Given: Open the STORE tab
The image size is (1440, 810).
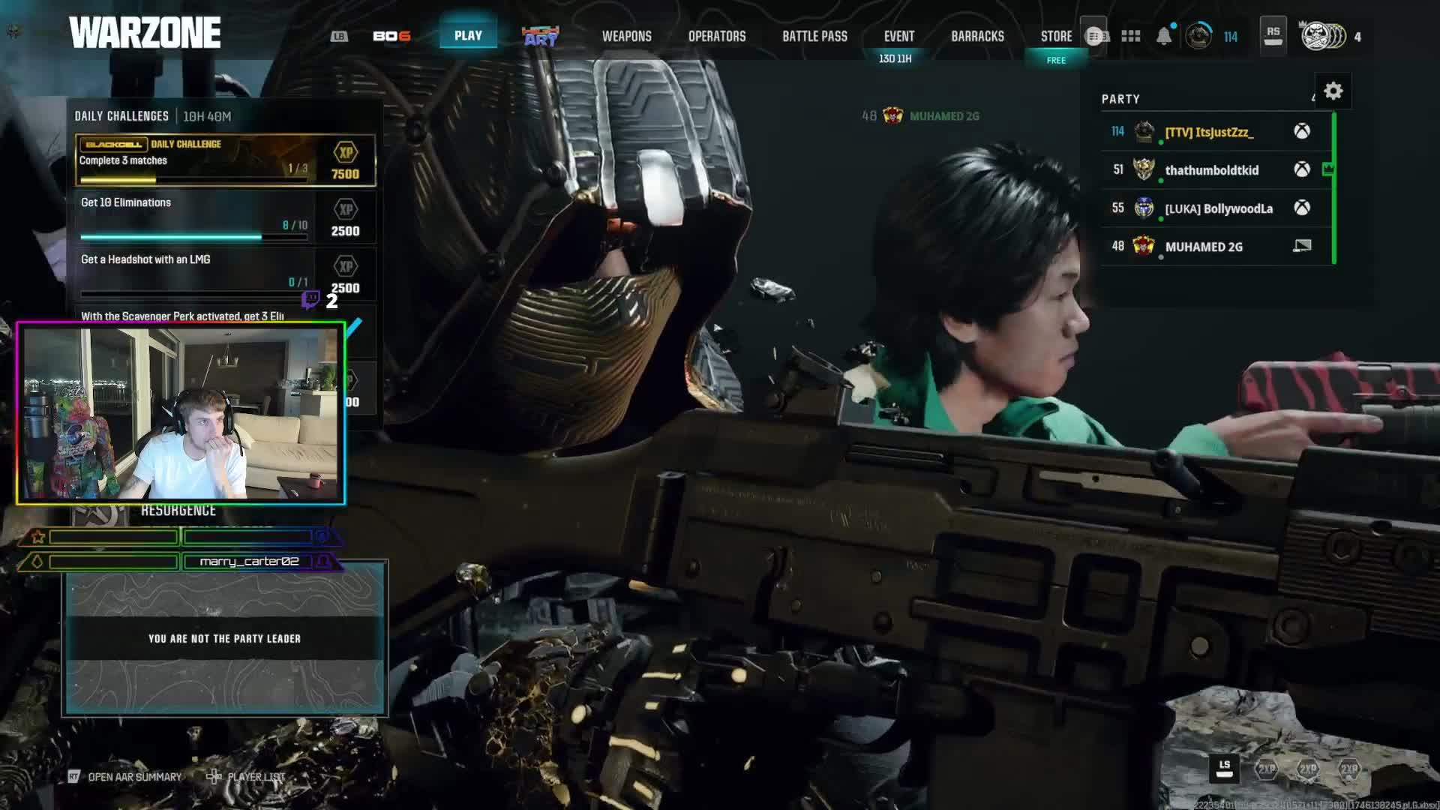Looking at the screenshot, I should tap(1056, 36).
